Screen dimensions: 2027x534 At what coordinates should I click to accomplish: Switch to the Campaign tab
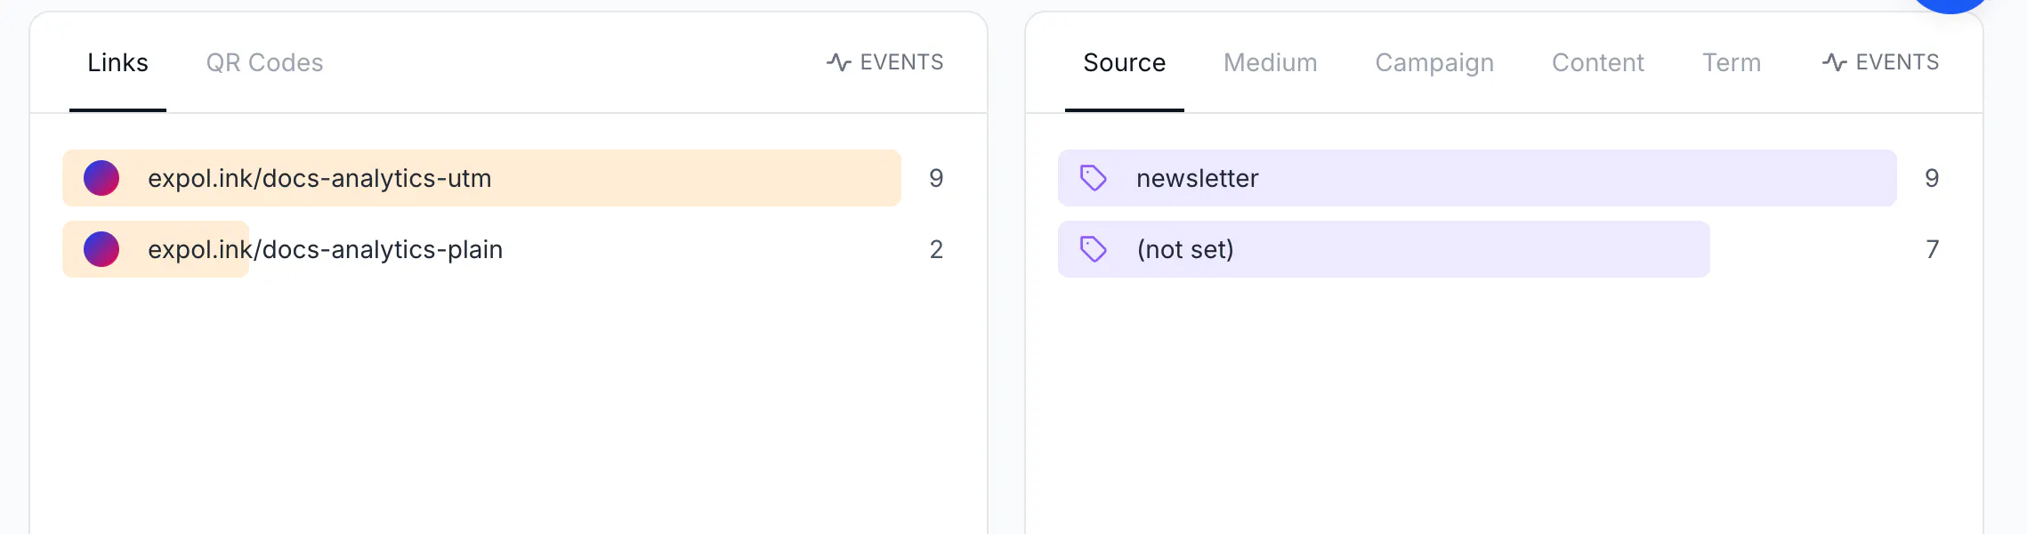point(1434,62)
